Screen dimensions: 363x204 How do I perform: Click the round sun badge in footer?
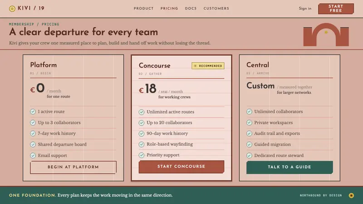click(351, 195)
